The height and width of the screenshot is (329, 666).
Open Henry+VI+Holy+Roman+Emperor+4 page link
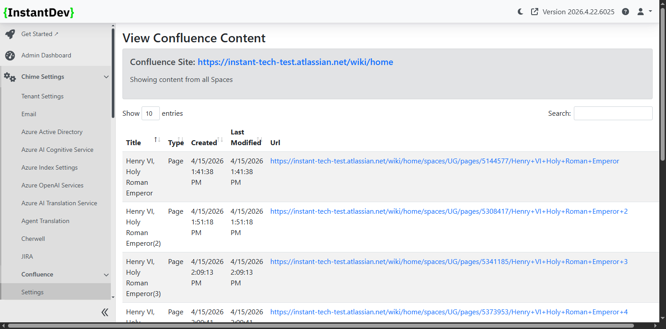(x=449, y=312)
